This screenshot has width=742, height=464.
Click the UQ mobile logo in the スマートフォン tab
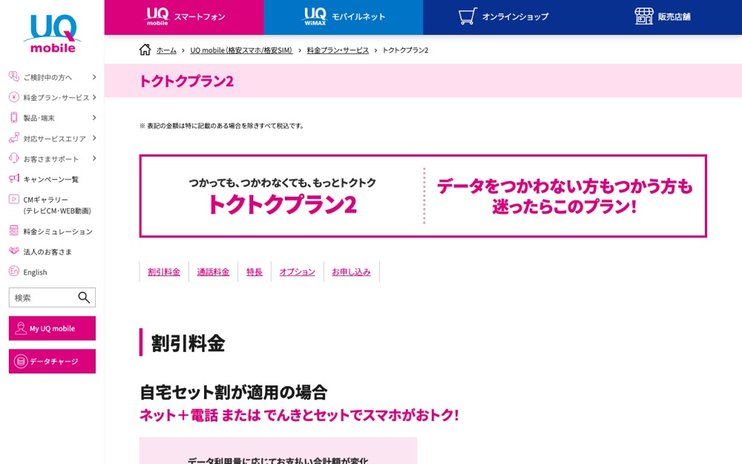point(157,16)
